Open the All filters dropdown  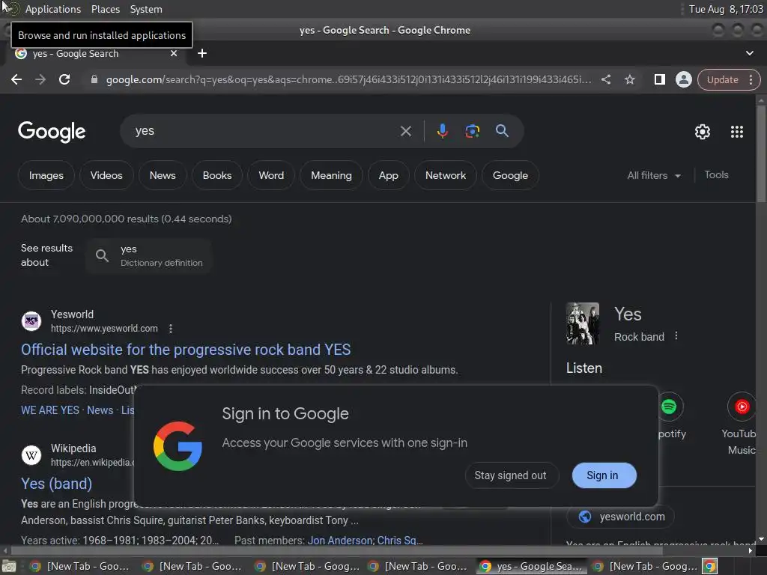click(x=653, y=175)
